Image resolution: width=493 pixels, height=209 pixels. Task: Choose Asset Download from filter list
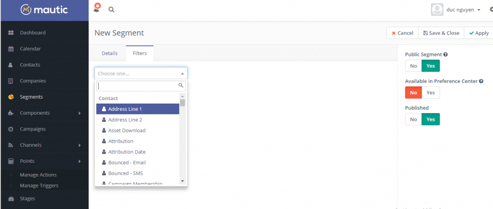pos(127,131)
